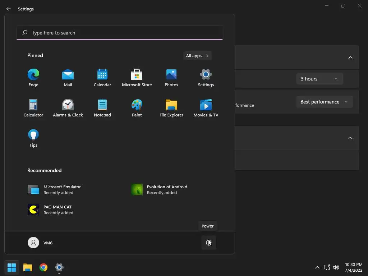Open the Paint app
Image resolution: width=368 pixels, height=276 pixels.
pyautogui.click(x=137, y=108)
